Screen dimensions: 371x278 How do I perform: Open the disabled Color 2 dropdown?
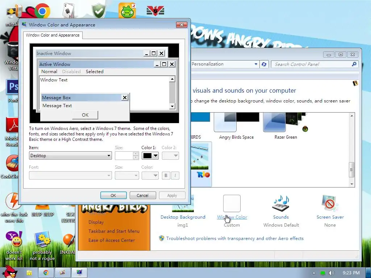coord(170,156)
